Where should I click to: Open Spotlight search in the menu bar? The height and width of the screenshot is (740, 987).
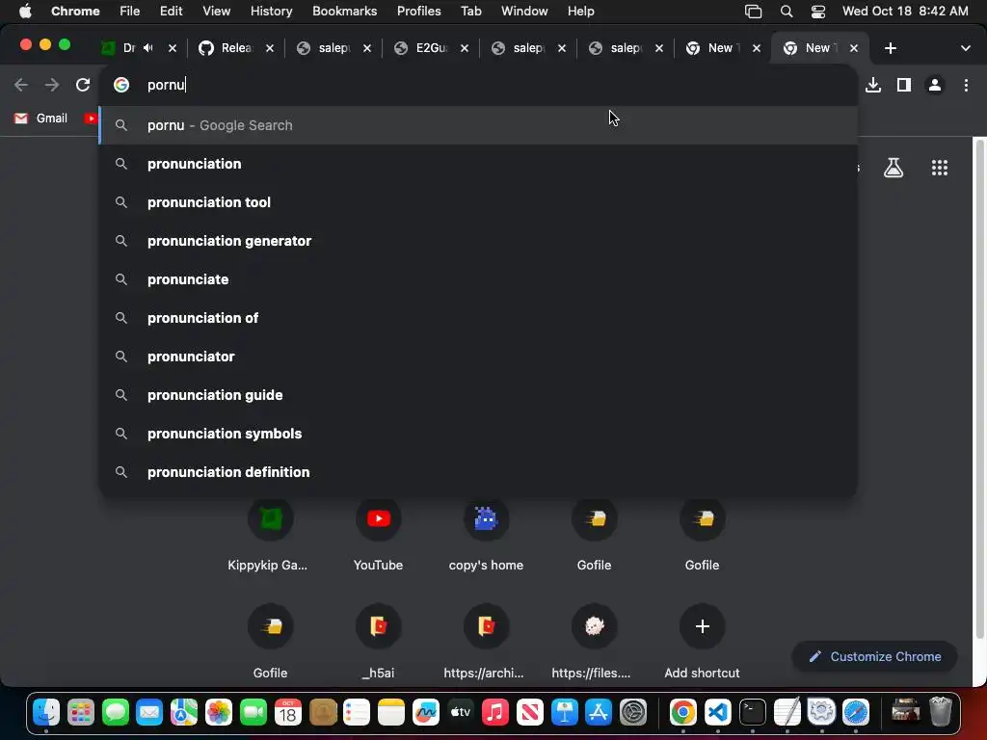(x=786, y=12)
